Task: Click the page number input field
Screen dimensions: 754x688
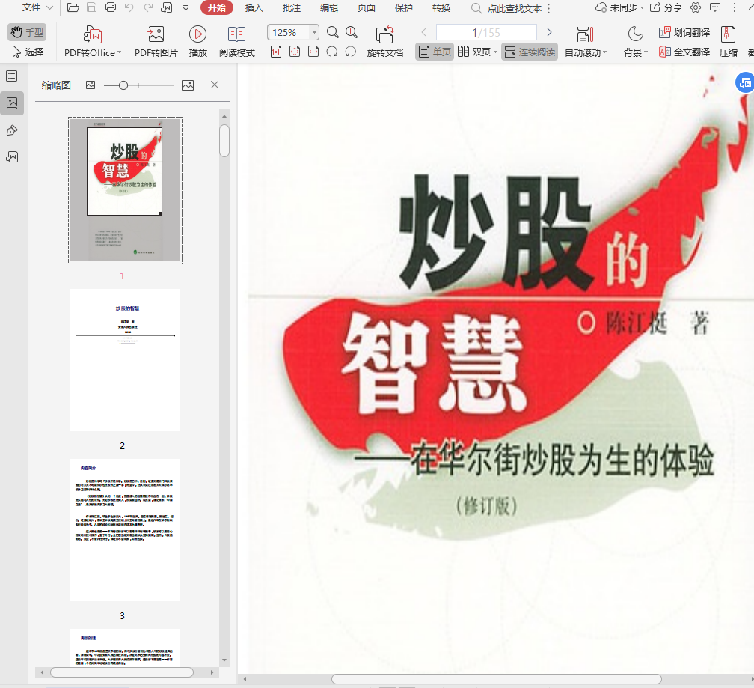Action: (486, 32)
